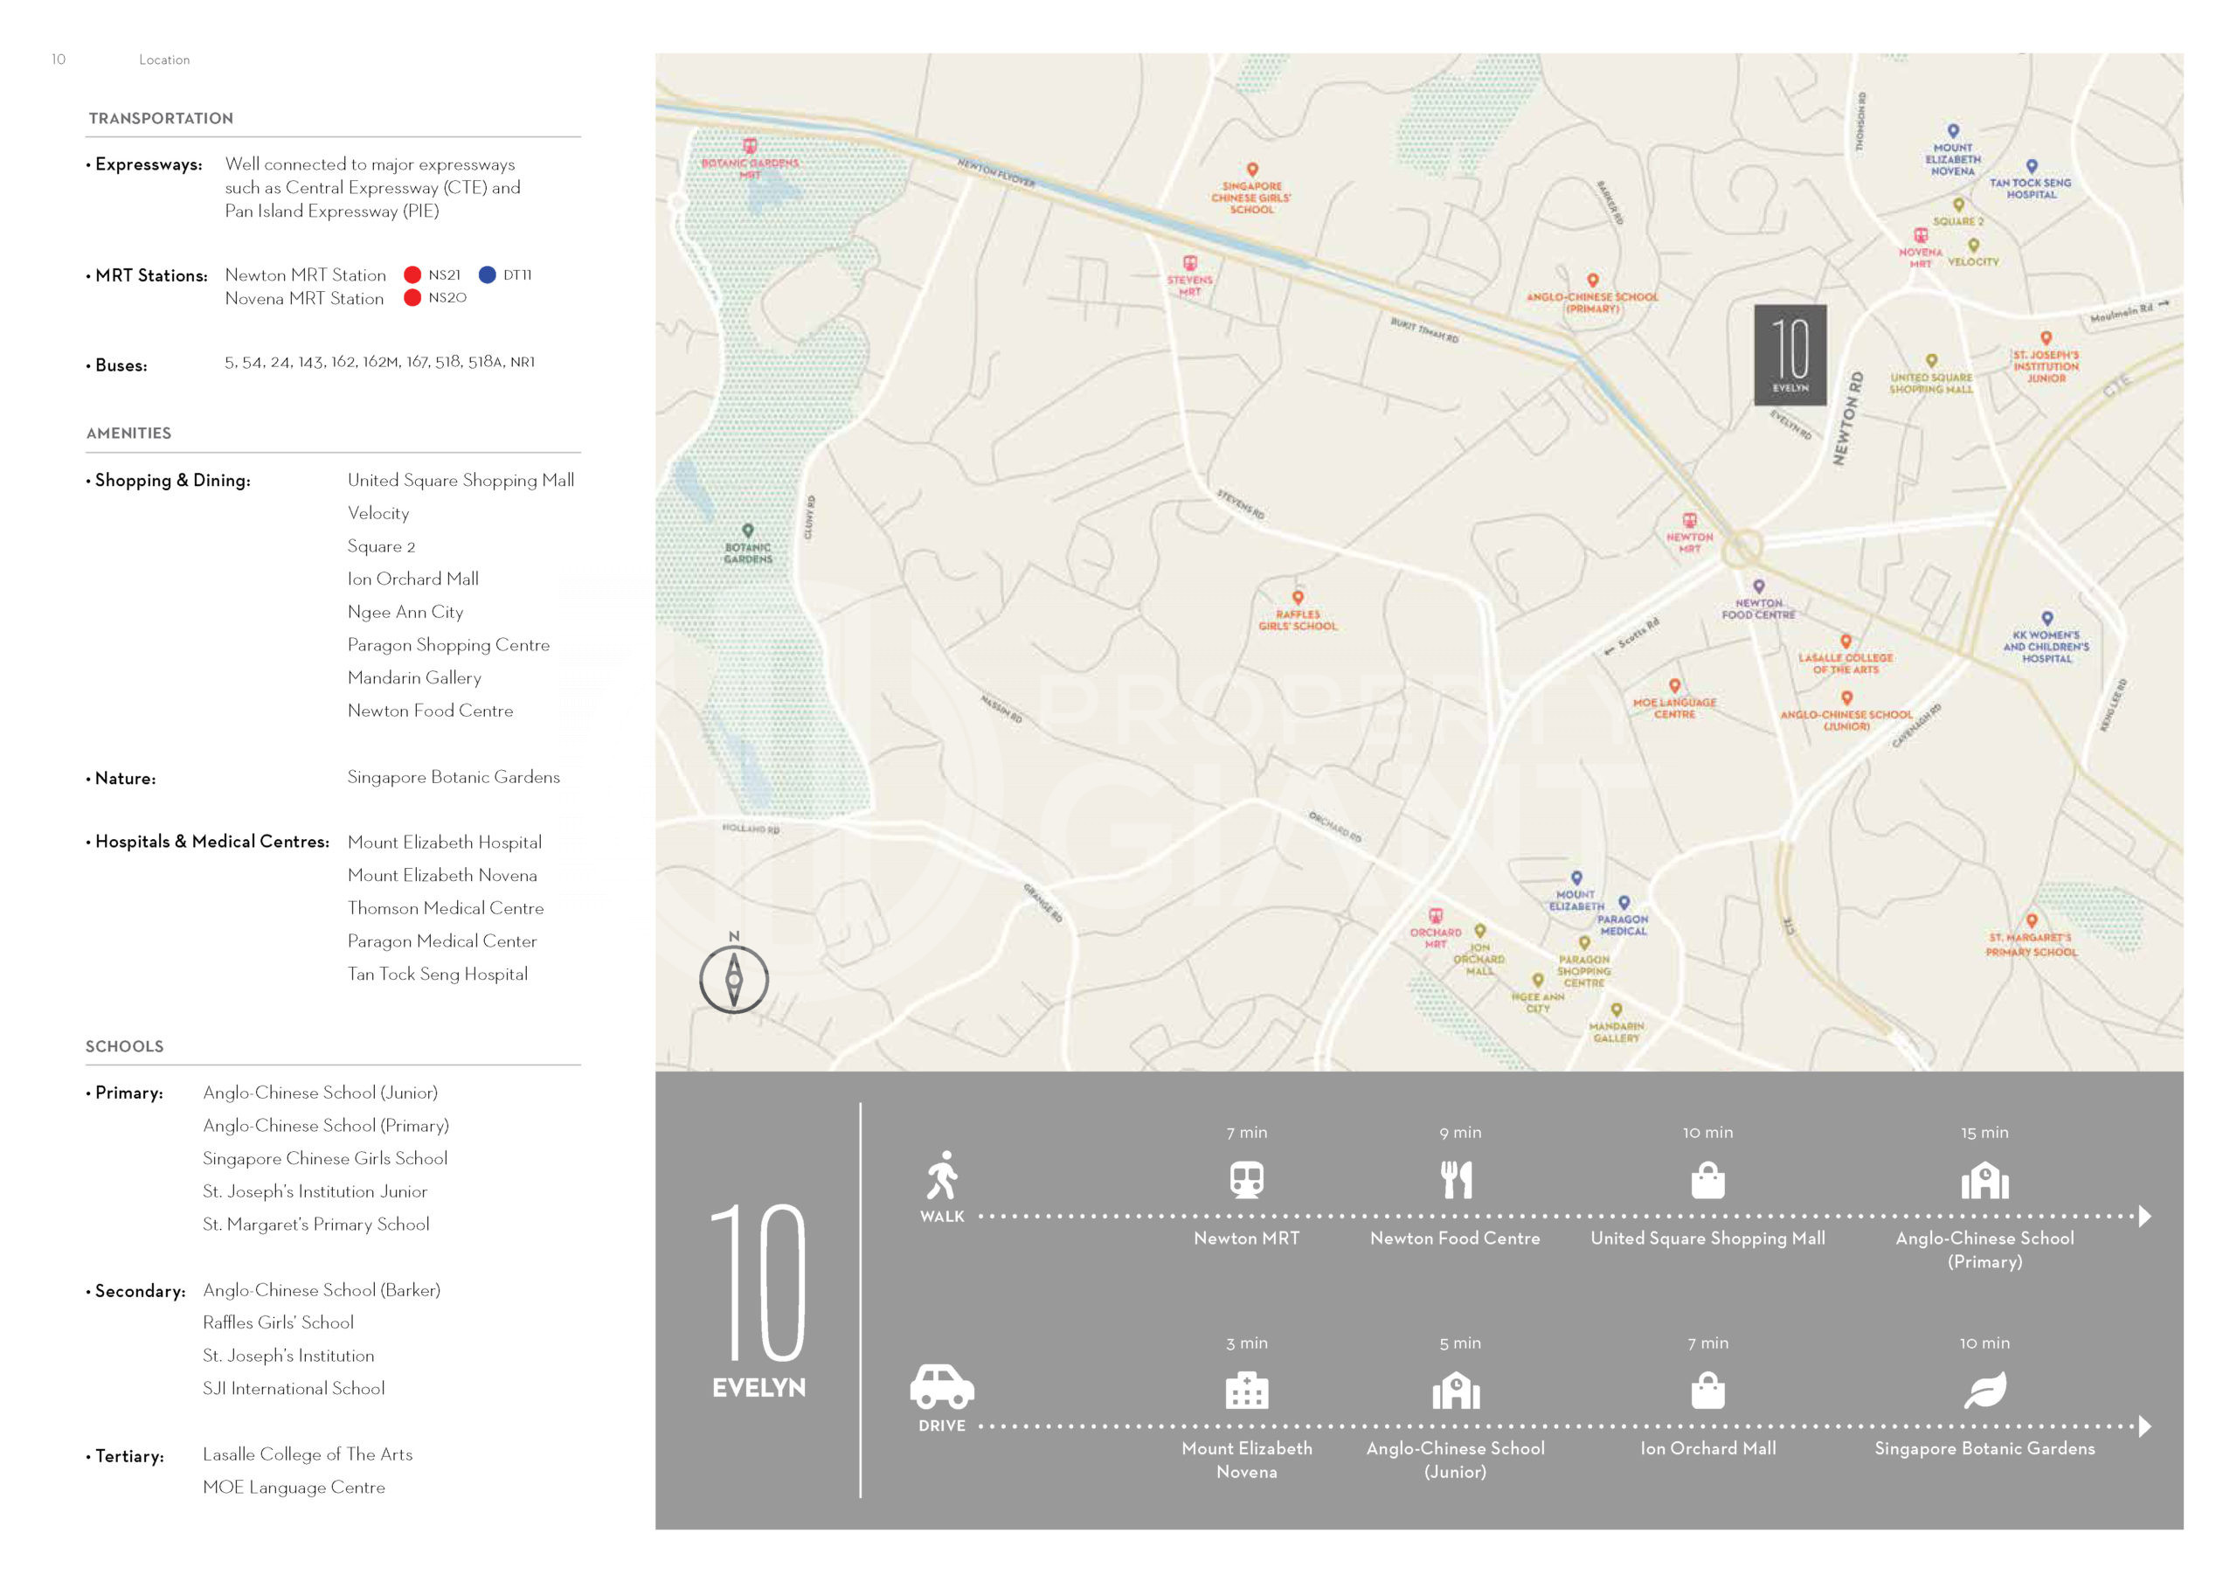Click the red NS20 line dot

[412, 297]
